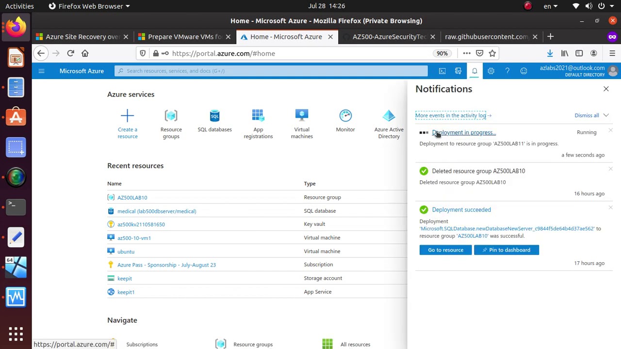Viewport: 621px width, 349px height.
Task: Open Firefox downloads arrow
Action: (x=550, y=53)
